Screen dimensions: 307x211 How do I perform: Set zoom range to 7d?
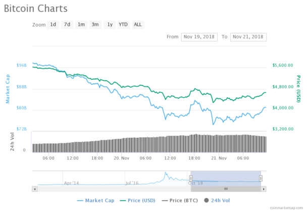67,25
